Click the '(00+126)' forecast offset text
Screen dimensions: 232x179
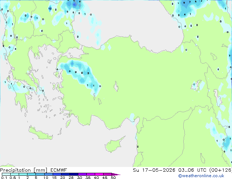221,170
